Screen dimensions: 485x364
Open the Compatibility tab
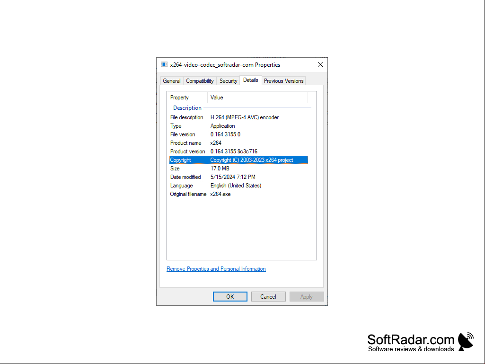[x=200, y=81]
